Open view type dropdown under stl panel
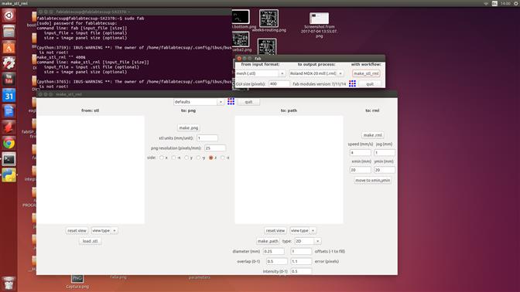The image size is (520, 292). pyautogui.click(x=104, y=230)
